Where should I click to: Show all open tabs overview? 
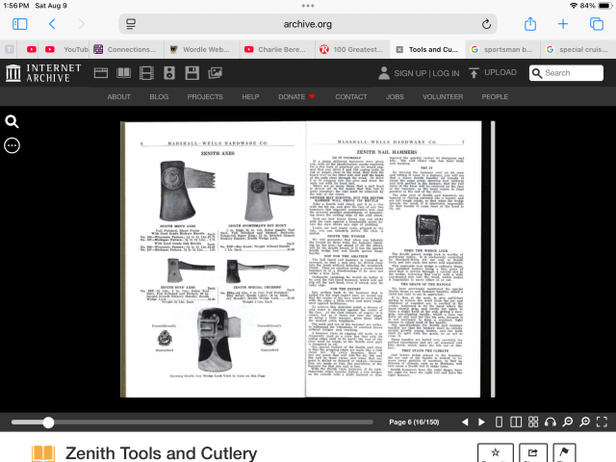(597, 24)
